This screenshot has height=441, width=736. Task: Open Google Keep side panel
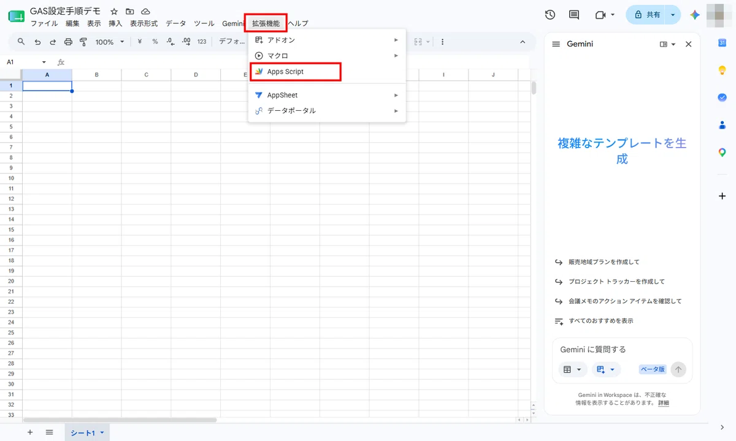pyautogui.click(x=723, y=70)
